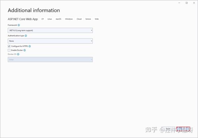Click the Docker OS info icon
Image resolution: width=198 pixels, height=138 pixels.
point(18,54)
